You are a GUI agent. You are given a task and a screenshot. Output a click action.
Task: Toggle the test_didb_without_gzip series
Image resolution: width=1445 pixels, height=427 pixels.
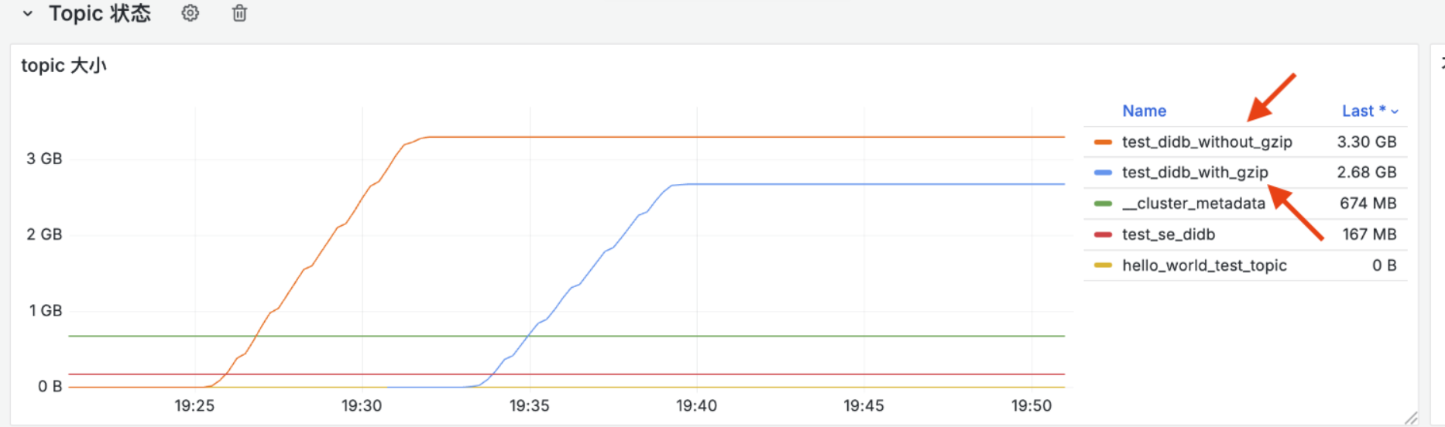pos(1206,142)
